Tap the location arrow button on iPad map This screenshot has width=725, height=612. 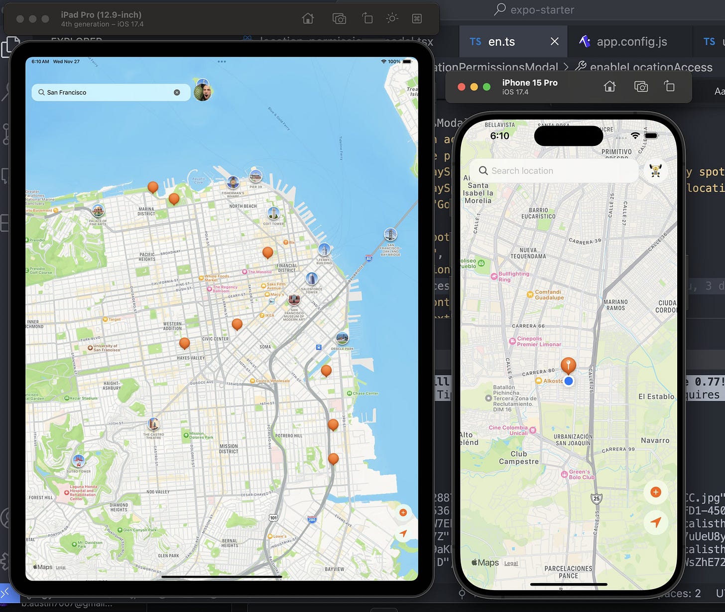403,533
